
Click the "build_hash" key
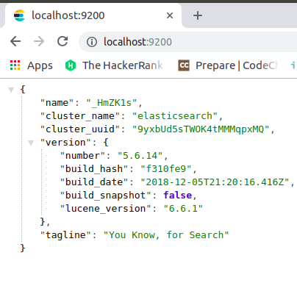(x=94, y=169)
